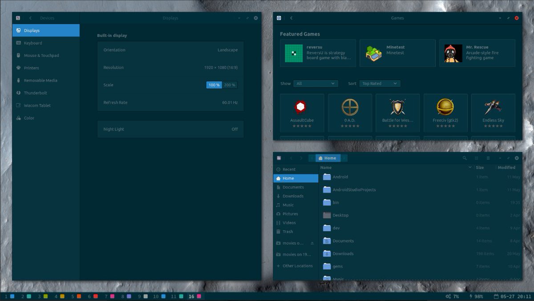Select the Home breadcrumb in the path bar
534x301 pixels.
(328, 158)
